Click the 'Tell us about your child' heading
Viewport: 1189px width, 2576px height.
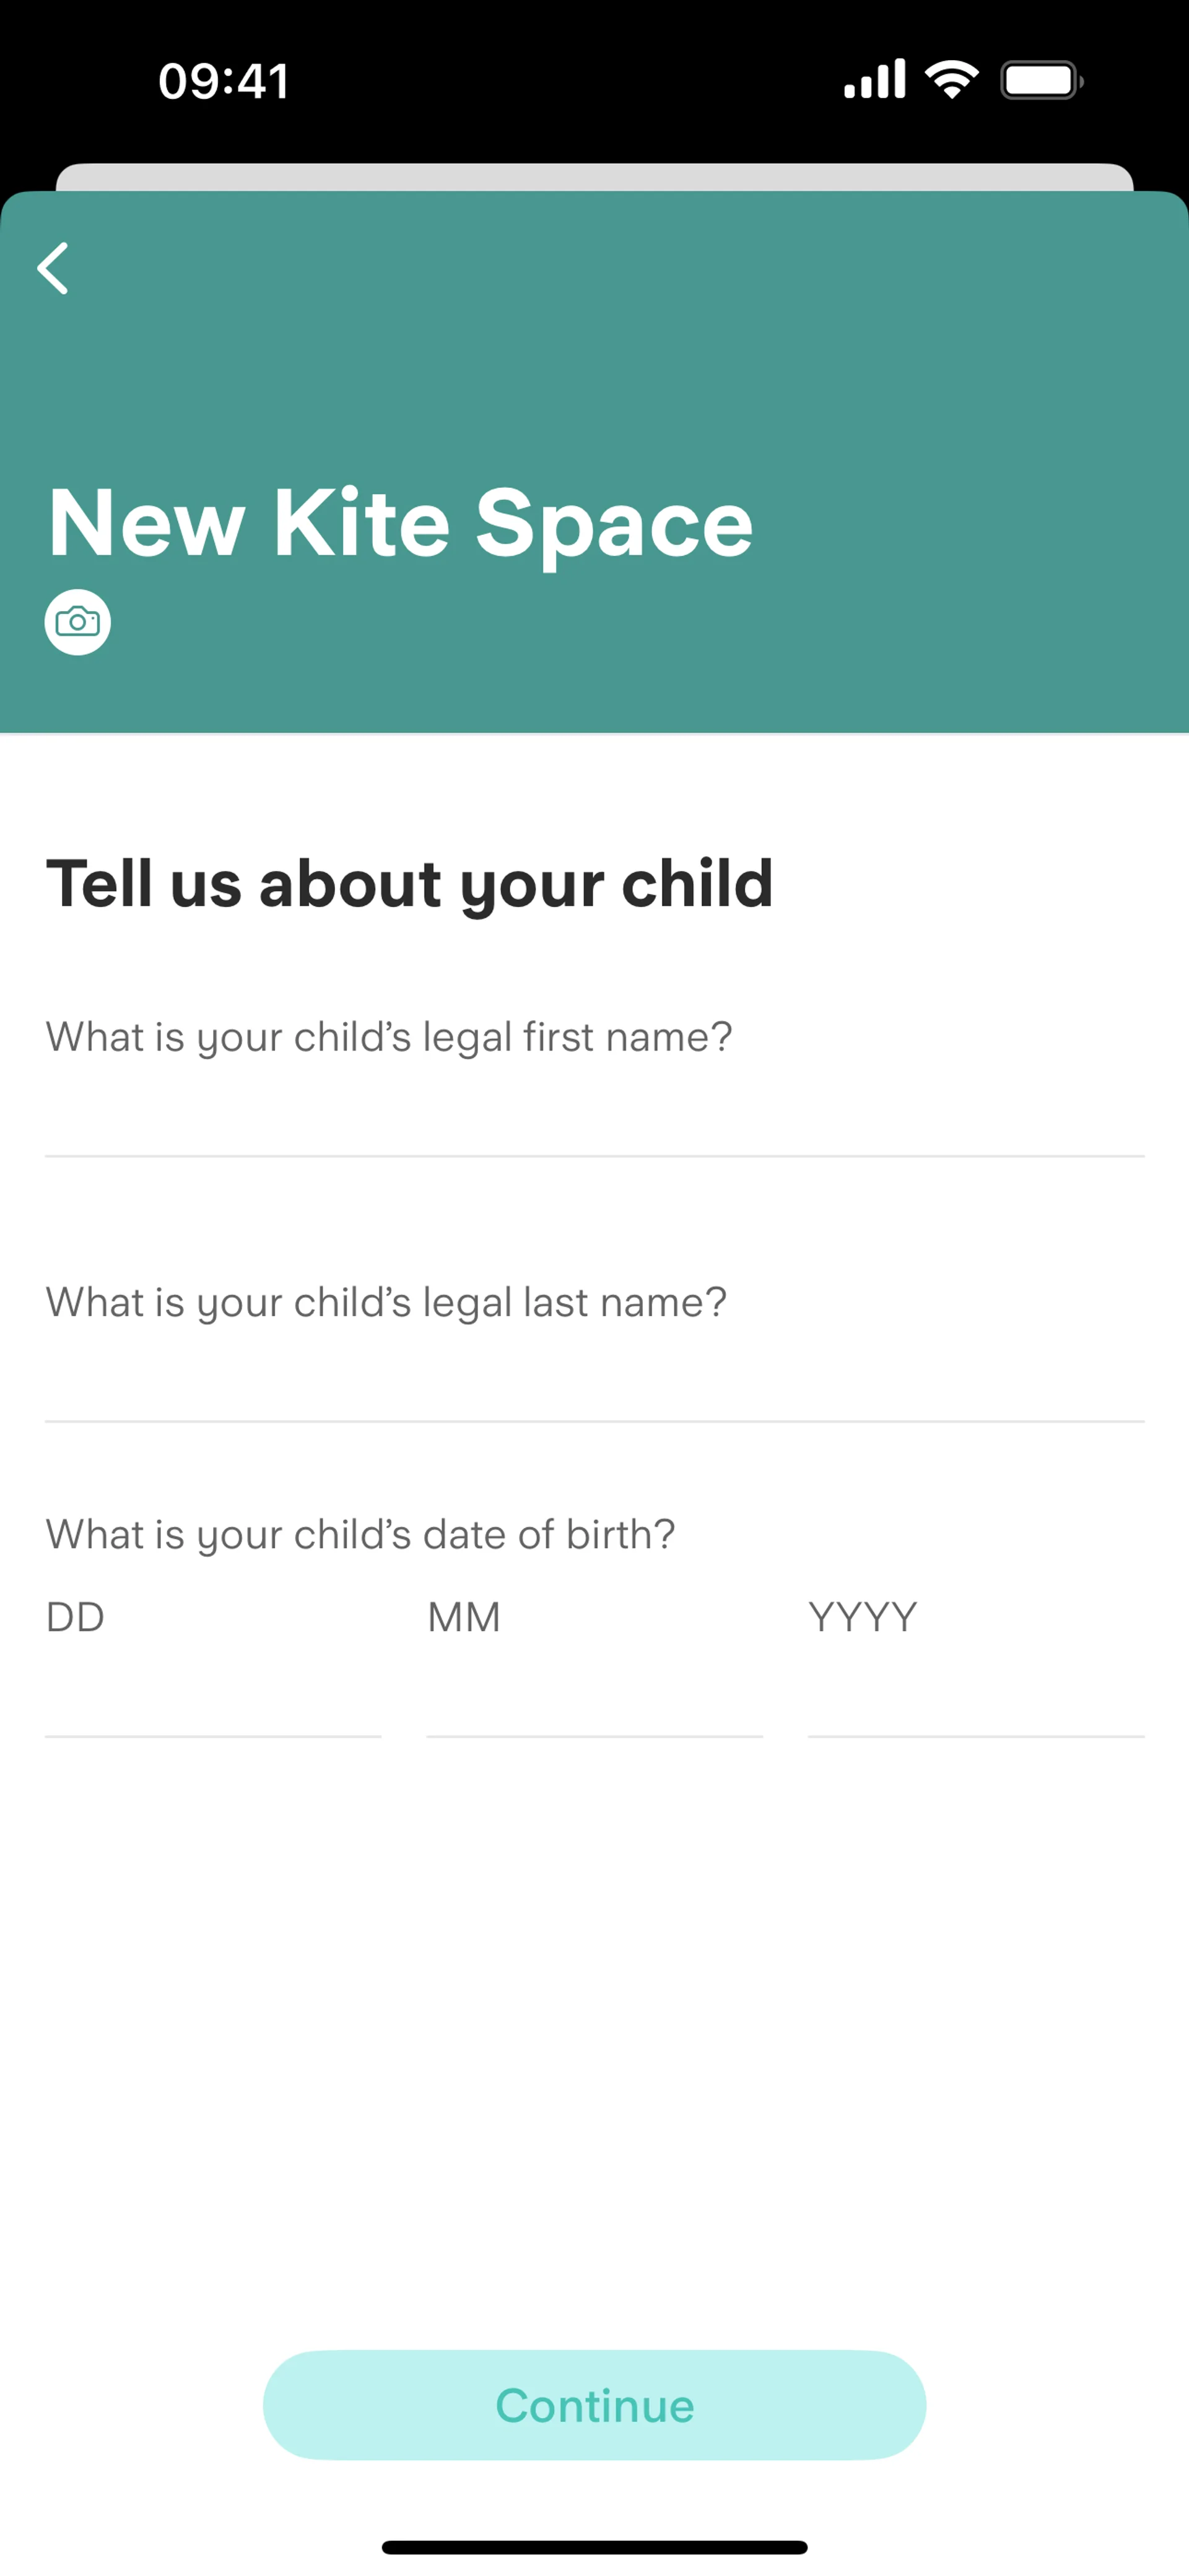tap(410, 884)
